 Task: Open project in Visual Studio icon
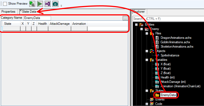(x=48, y=4)
